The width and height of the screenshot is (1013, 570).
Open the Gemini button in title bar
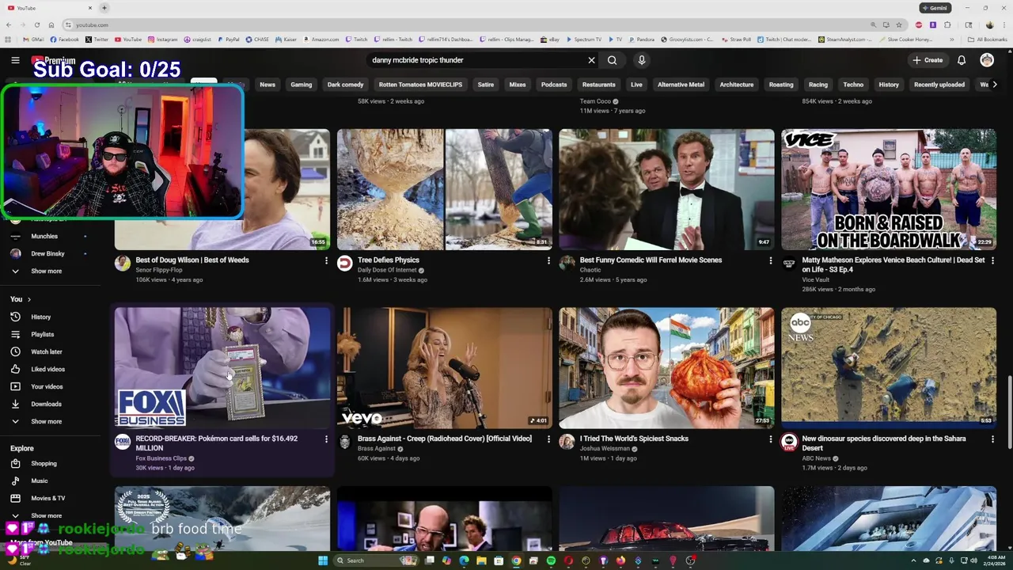pos(934,8)
